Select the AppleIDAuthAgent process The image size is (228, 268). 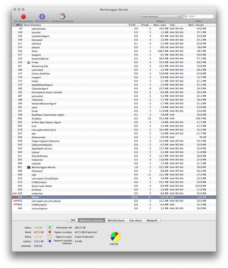click(x=114, y=85)
